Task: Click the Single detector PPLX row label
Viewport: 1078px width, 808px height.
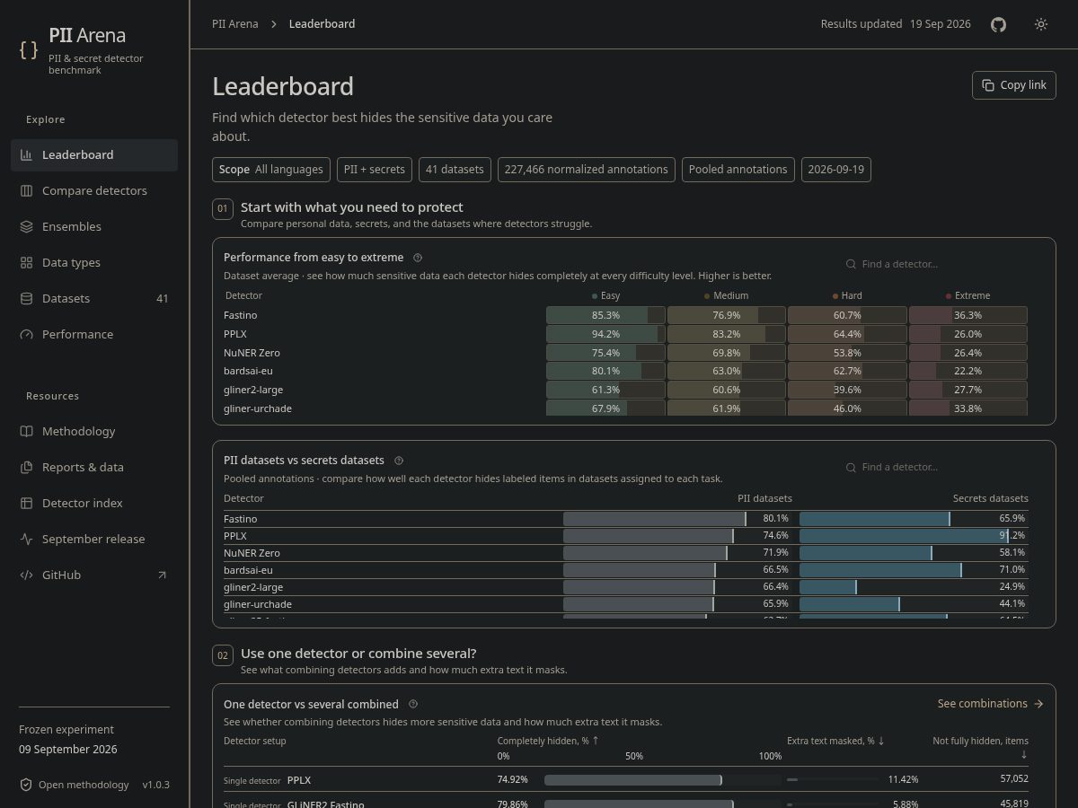Action: pos(268,780)
